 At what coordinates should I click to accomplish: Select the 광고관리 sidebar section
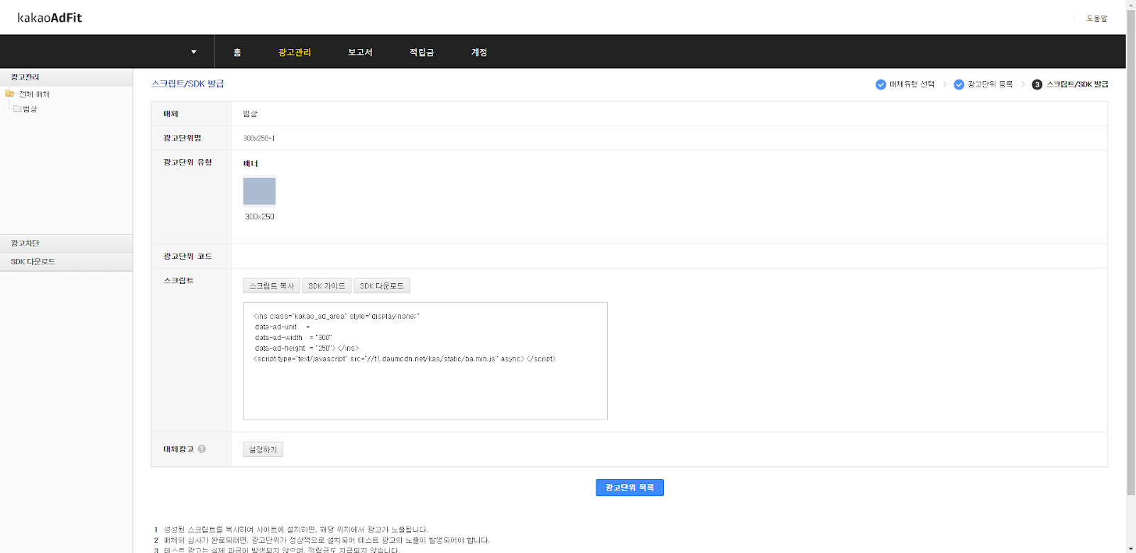[x=66, y=77]
